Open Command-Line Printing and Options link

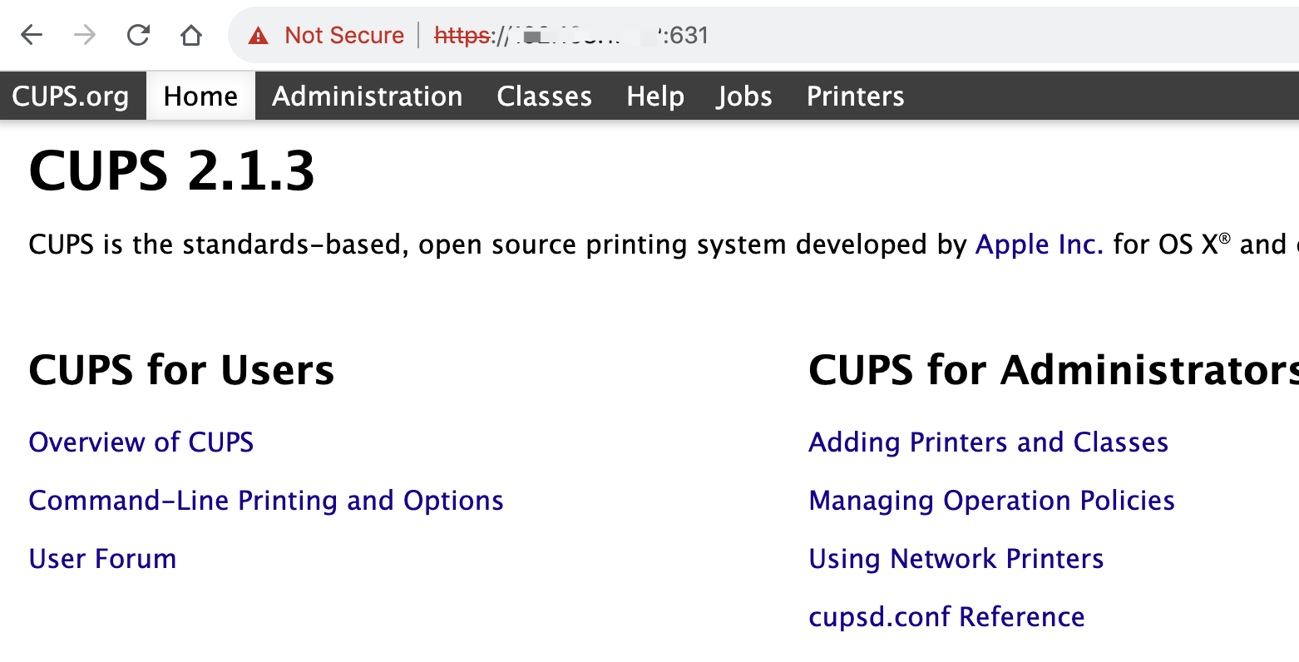point(266,500)
